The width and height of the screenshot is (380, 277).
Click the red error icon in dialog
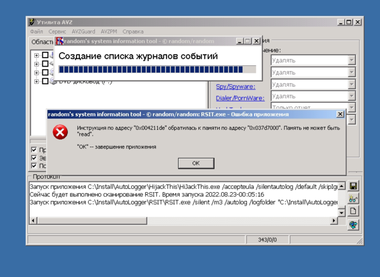click(x=60, y=132)
